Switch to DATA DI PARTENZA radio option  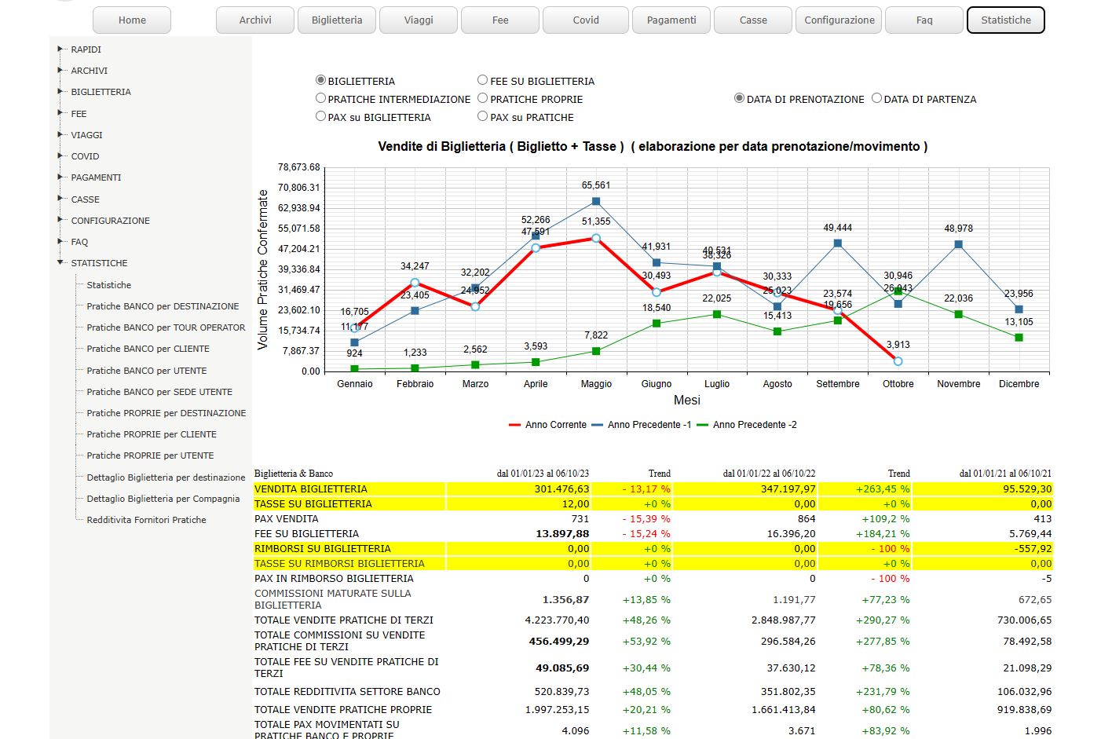[876, 98]
